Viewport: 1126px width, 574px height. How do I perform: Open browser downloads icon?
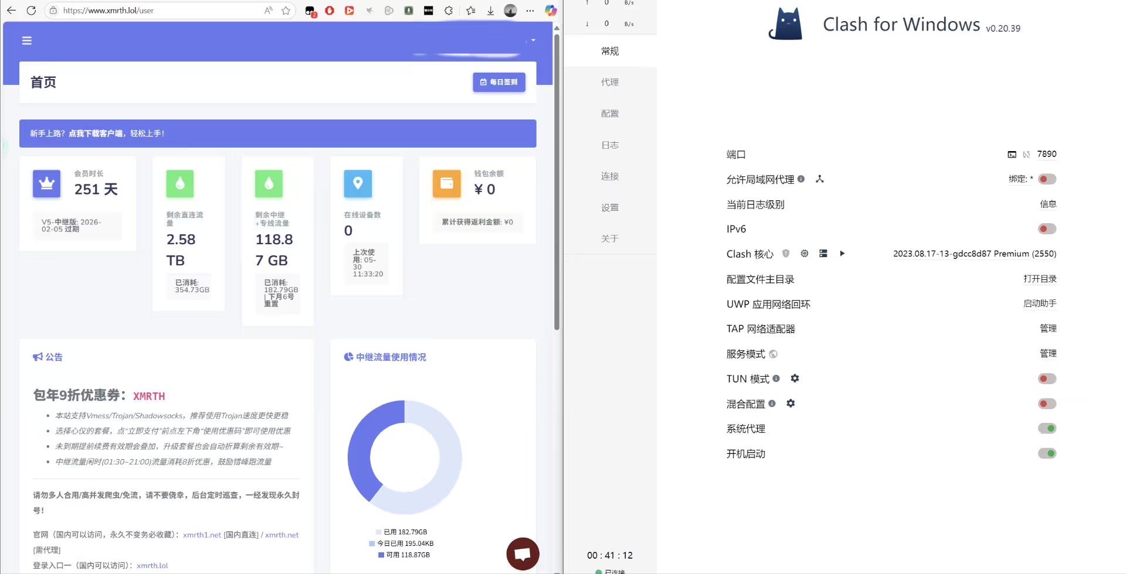490,11
